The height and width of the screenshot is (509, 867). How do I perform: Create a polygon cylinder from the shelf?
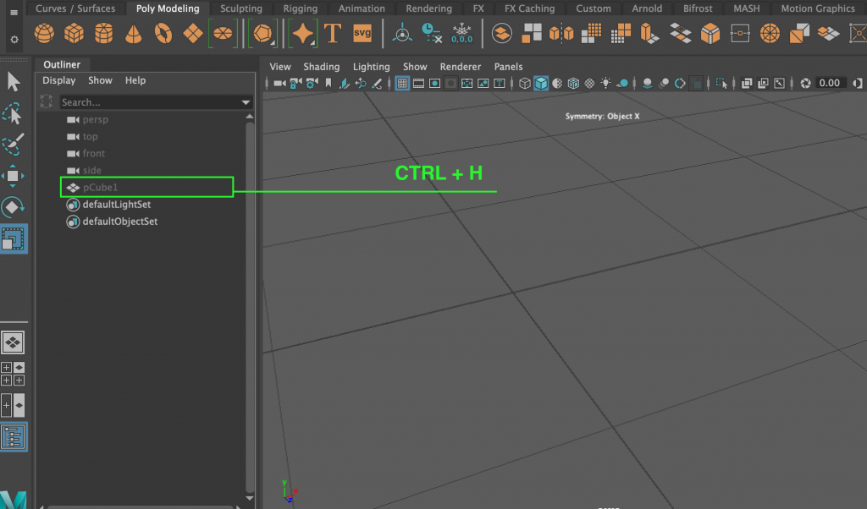point(103,34)
